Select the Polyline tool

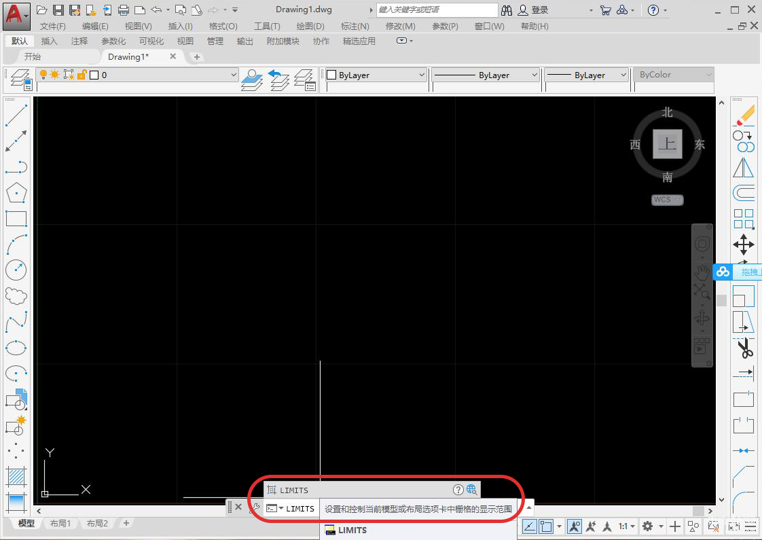pyautogui.click(x=16, y=166)
